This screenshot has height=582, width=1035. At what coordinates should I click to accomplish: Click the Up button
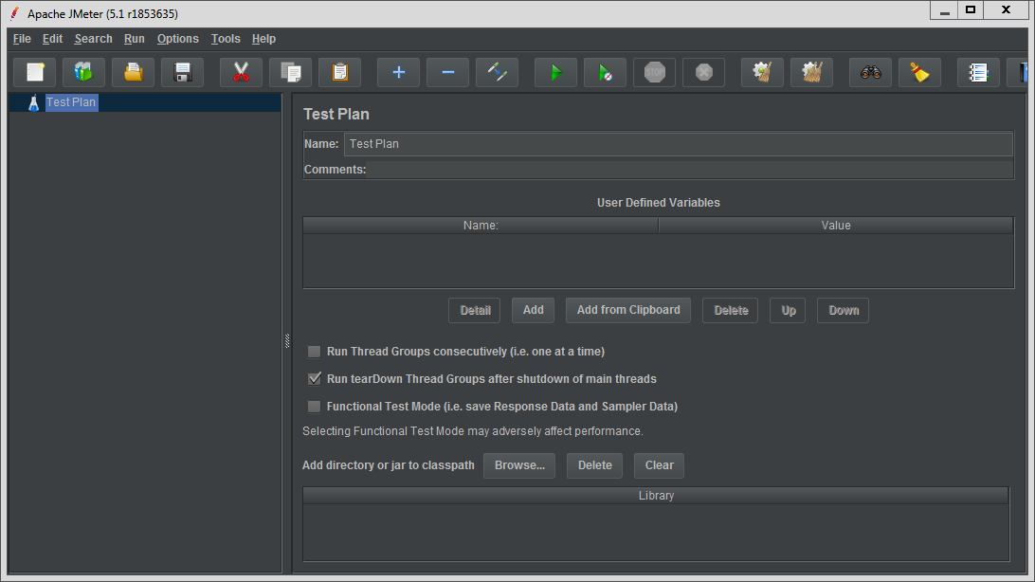(789, 310)
